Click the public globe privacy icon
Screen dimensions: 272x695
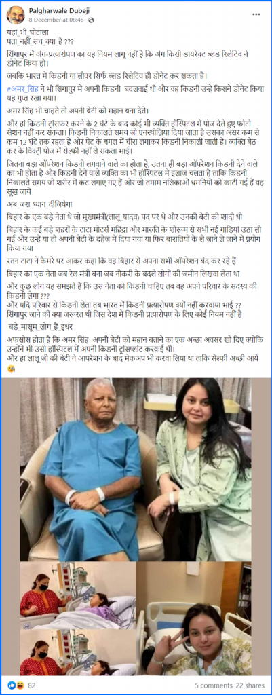(x=92, y=20)
